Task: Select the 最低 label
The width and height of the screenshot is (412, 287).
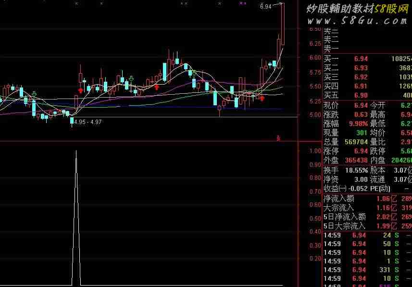Action: pos(377,124)
